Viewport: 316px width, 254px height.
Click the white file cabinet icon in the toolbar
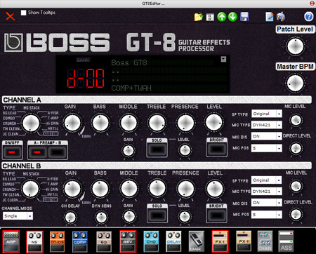pos(210,17)
